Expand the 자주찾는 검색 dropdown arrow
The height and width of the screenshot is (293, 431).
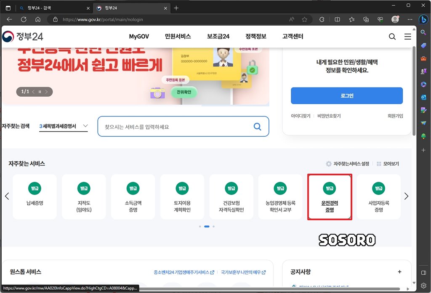pyautogui.click(x=85, y=126)
